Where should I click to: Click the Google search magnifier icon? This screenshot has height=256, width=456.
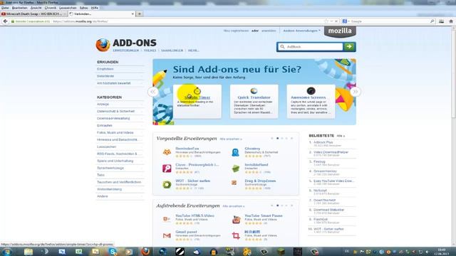coord(432,21)
